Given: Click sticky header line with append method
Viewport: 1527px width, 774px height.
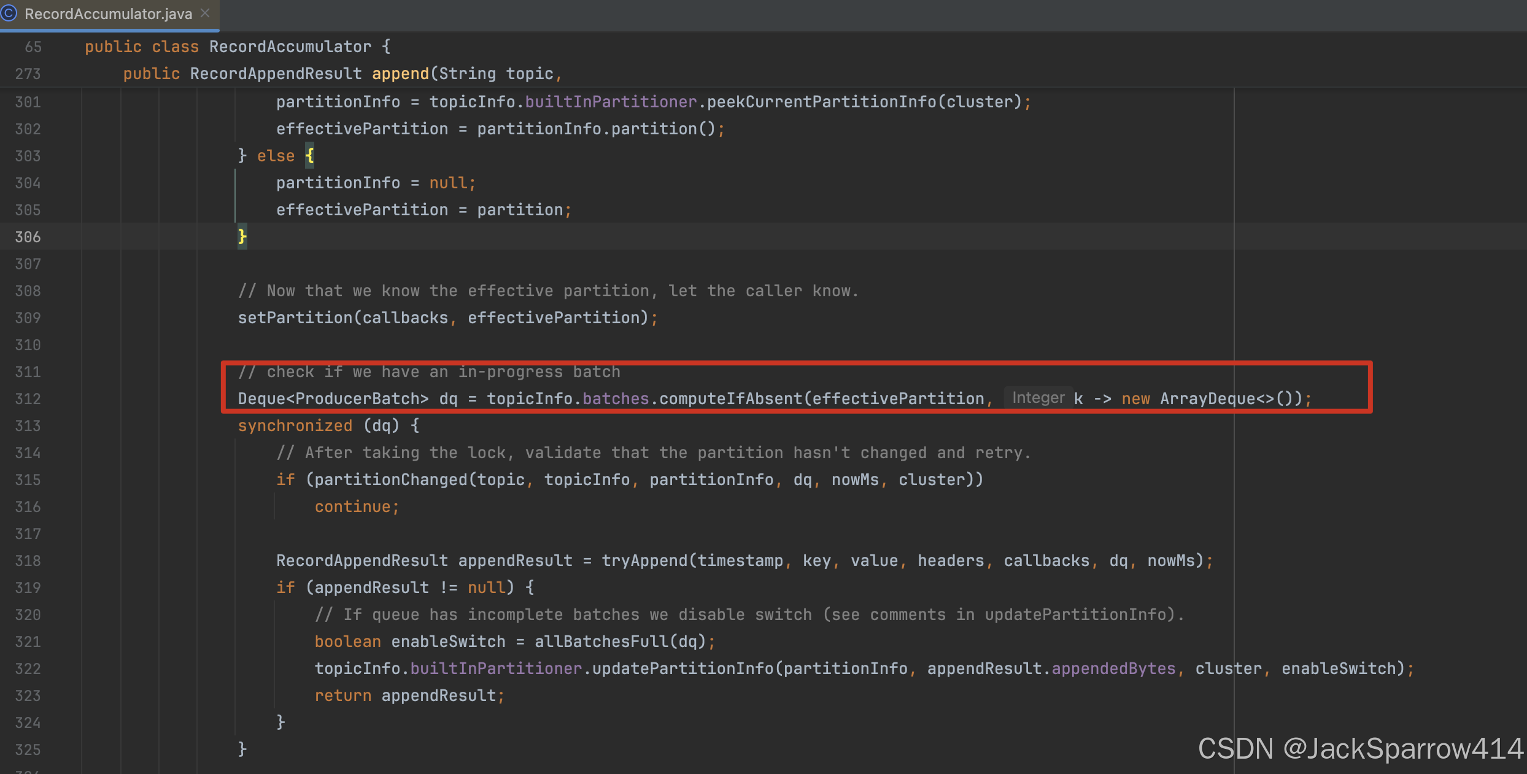Looking at the screenshot, I should pos(342,74).
